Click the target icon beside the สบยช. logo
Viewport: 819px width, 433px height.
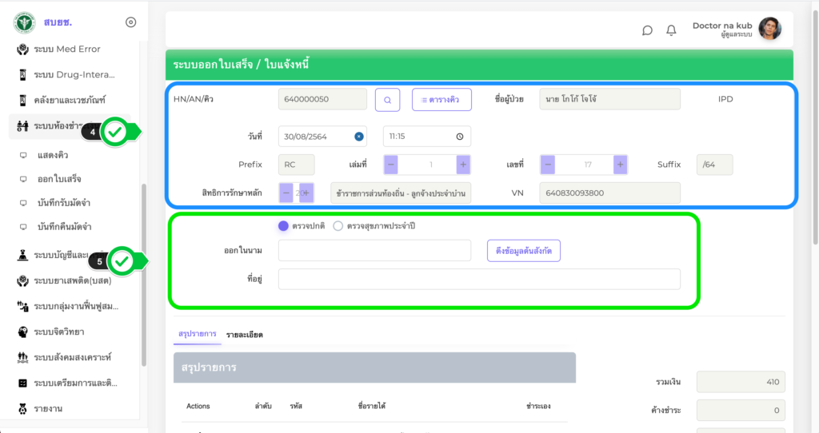pyautogui.click(x=131, y=22)
